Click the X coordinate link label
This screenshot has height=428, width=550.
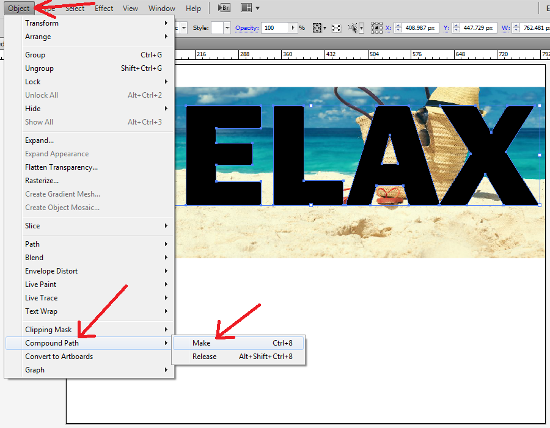coord(388,27)
